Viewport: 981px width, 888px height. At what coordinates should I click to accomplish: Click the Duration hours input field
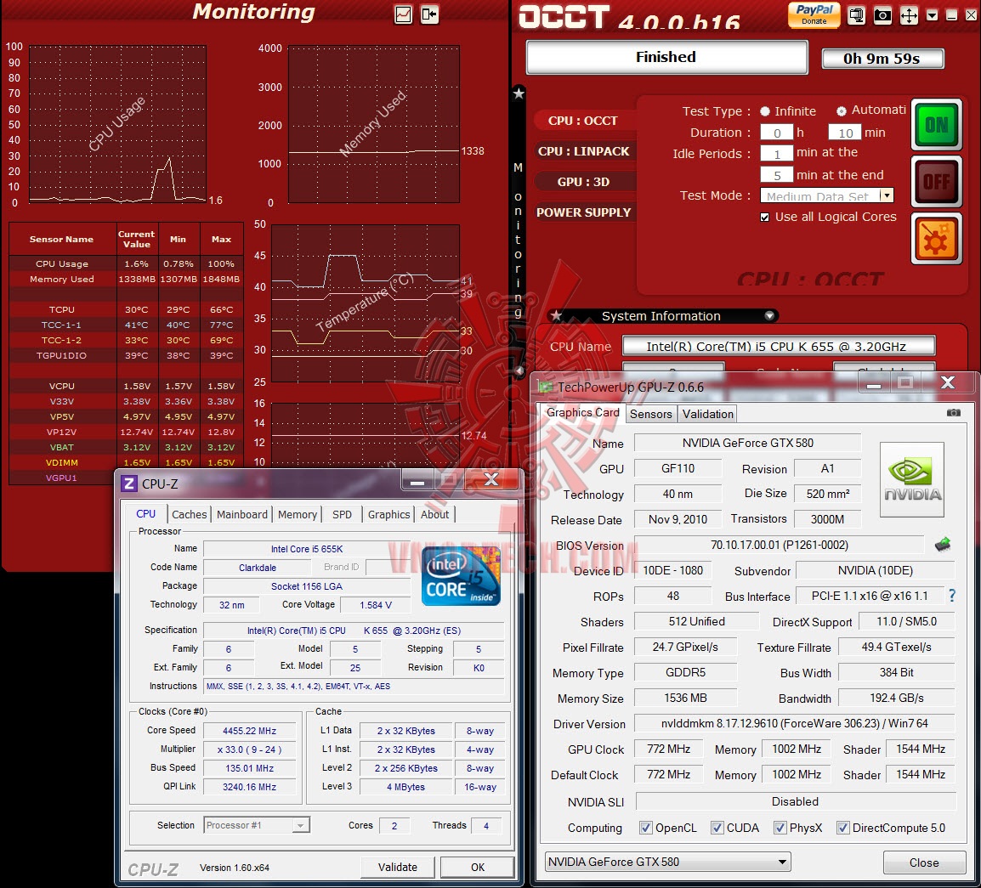coord(776,132)
